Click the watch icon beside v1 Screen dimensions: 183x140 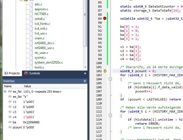(x=10, y=101)
